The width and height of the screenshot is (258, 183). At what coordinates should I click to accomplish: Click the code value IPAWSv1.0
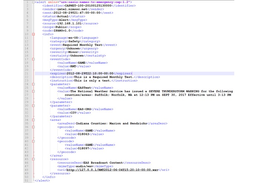point(62,31)
